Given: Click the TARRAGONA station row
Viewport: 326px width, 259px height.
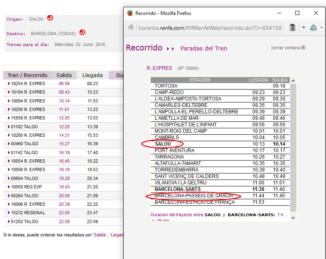Looking at the screenshot, I should click(220, 157).
